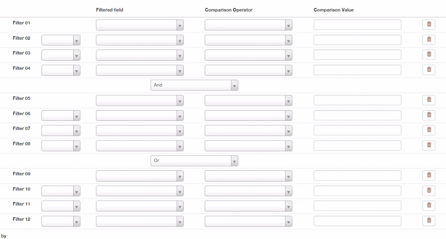The image size is (446, 239).
Task: Open Comparison Operator dropdown for Filter 02
Action: pyautogui.click(x=248, y=40)
